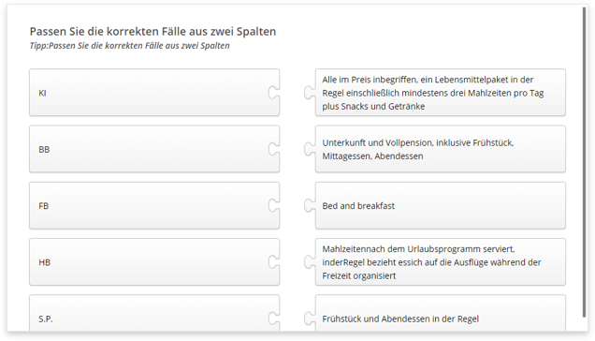Screen dimensions: 595x341
Task: Click the puzzle notch on the FB card
Action: (x=273, y=205)
